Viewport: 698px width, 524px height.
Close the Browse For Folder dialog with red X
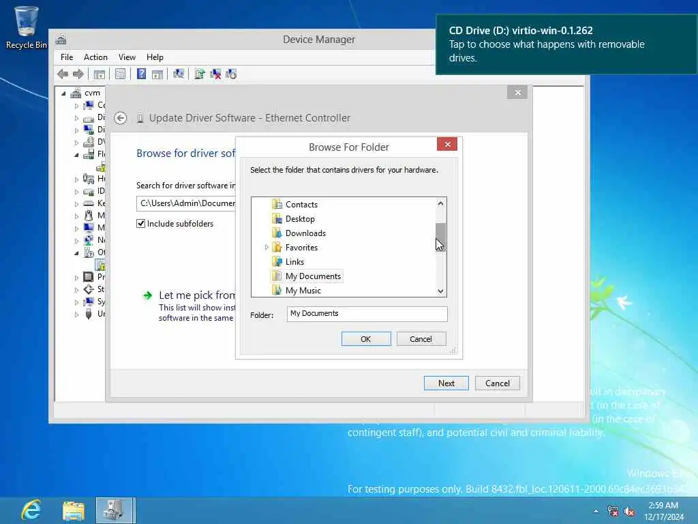coord(447,145)
